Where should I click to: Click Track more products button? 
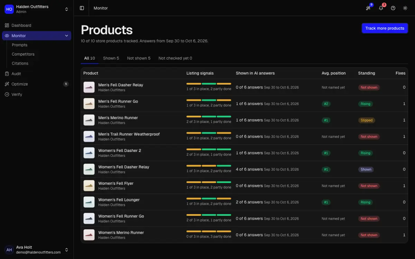pyautogui.click(x=385, y=28)
